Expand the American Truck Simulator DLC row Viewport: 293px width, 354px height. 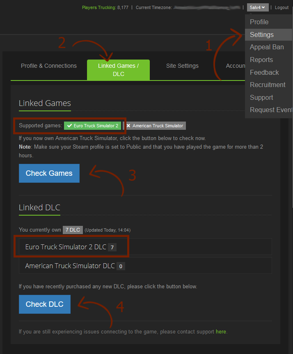[x=145, y=266]
